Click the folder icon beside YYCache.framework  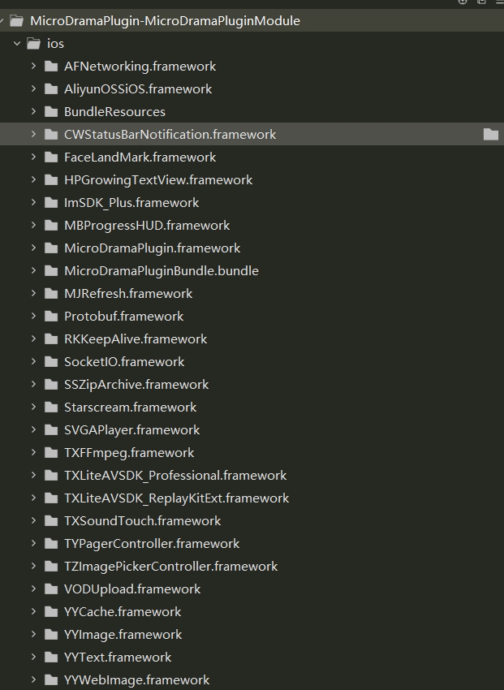point(51,612)
